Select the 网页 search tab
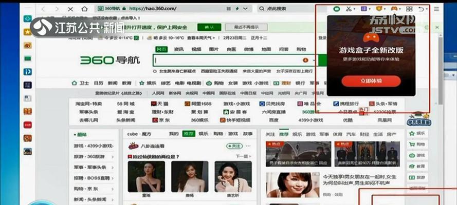This screenshot has width=457, height=205. (x=161, y=49)
